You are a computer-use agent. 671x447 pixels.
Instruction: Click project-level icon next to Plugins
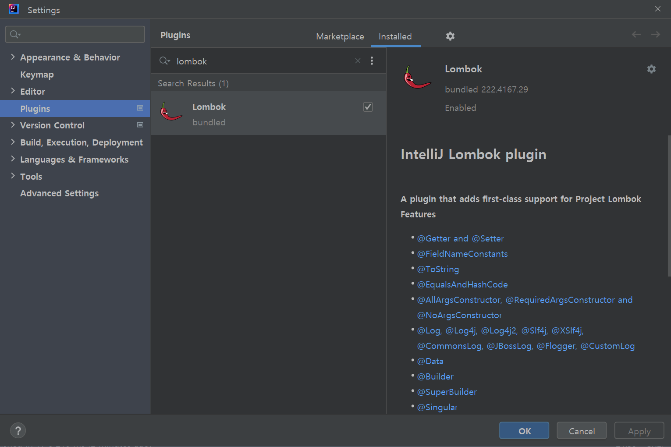tap(140, 108)
